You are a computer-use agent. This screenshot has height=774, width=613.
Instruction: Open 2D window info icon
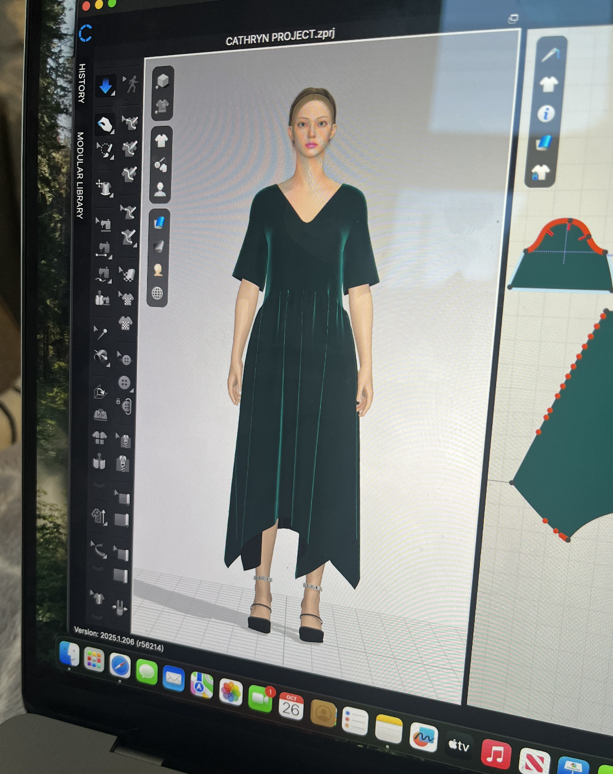pyautogui.click(x=546, y=114)
